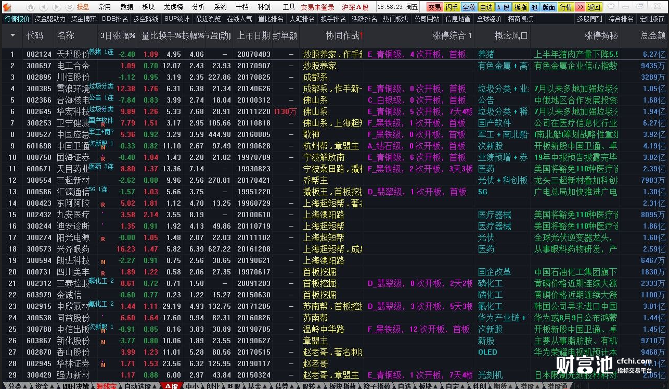Image resolution: width=669 pixels, height=389 pixels.
Task: Switch to 最近浏览 tab
Action: [x=209, y=19]
